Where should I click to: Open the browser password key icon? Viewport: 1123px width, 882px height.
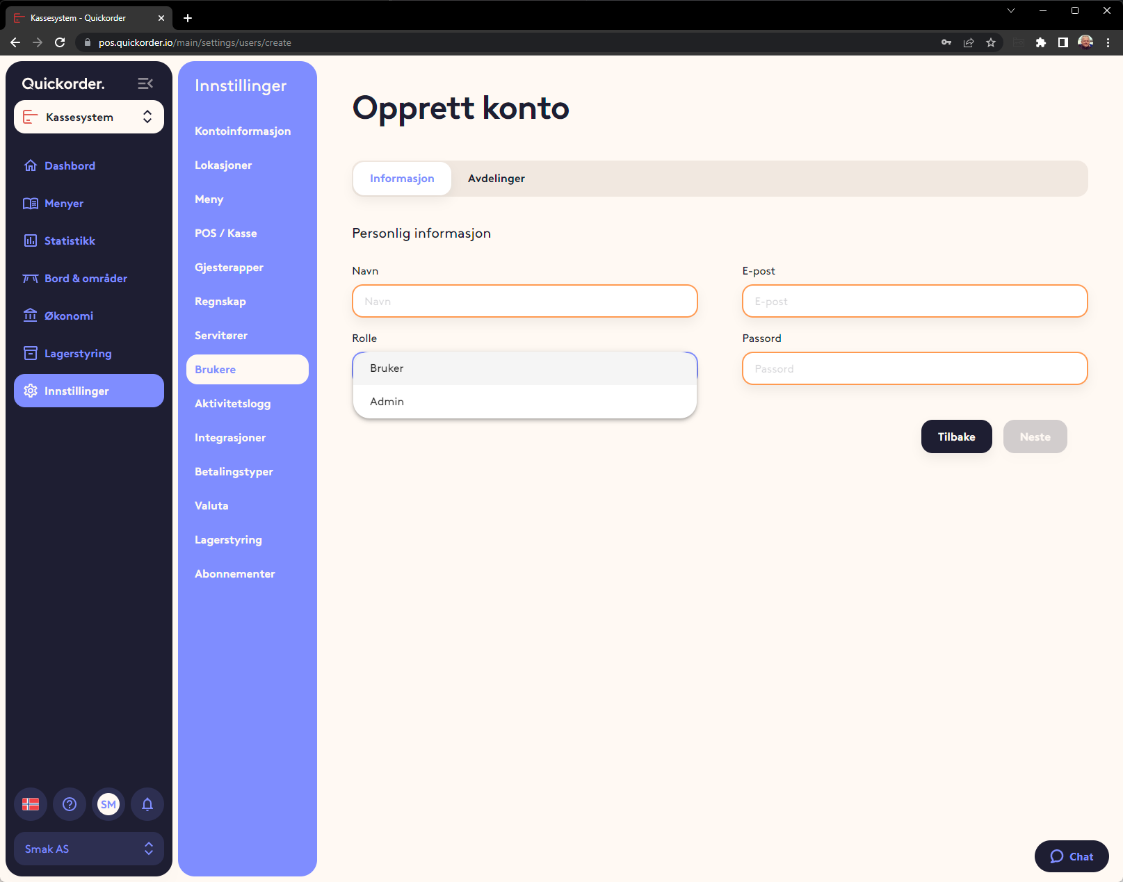(x=946, y=42)
